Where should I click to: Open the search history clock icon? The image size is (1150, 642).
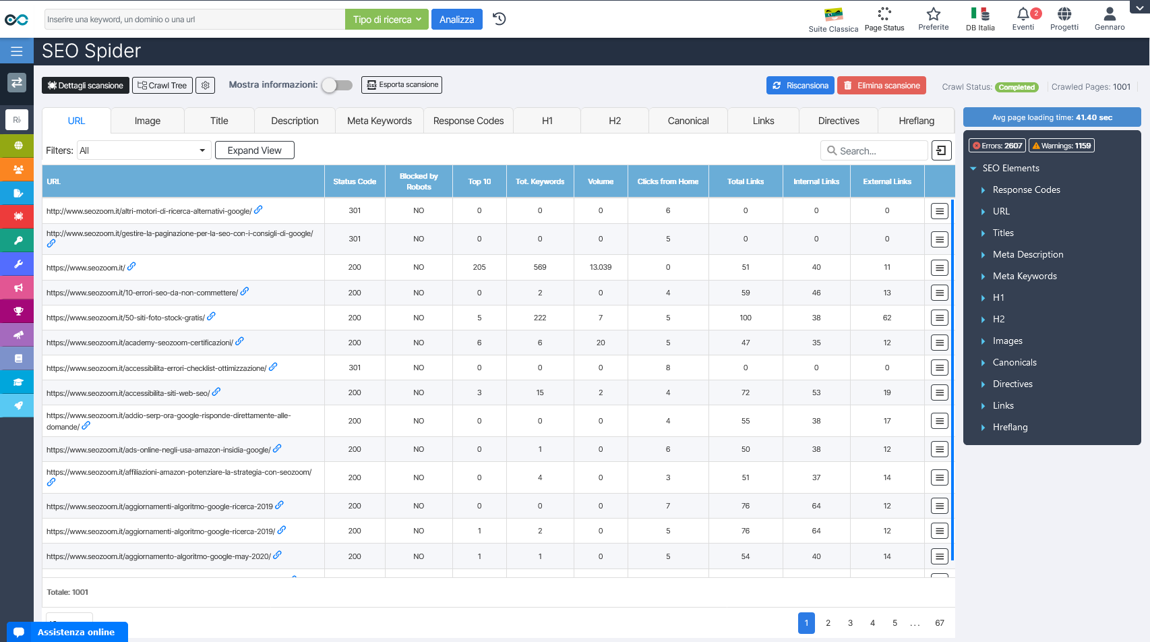[500, 19]
